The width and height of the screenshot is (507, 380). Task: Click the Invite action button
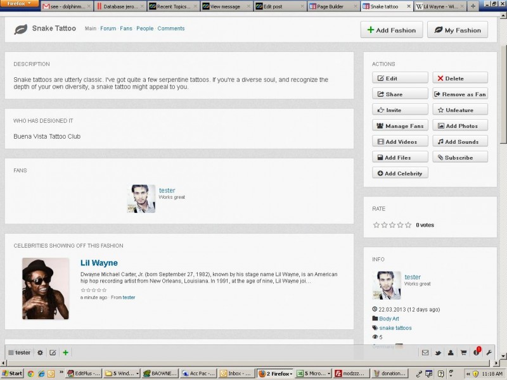point(400,110)
